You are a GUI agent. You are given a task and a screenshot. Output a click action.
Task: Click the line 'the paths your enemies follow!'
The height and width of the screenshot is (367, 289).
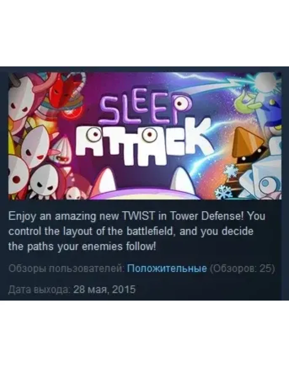tap(82, 247)
